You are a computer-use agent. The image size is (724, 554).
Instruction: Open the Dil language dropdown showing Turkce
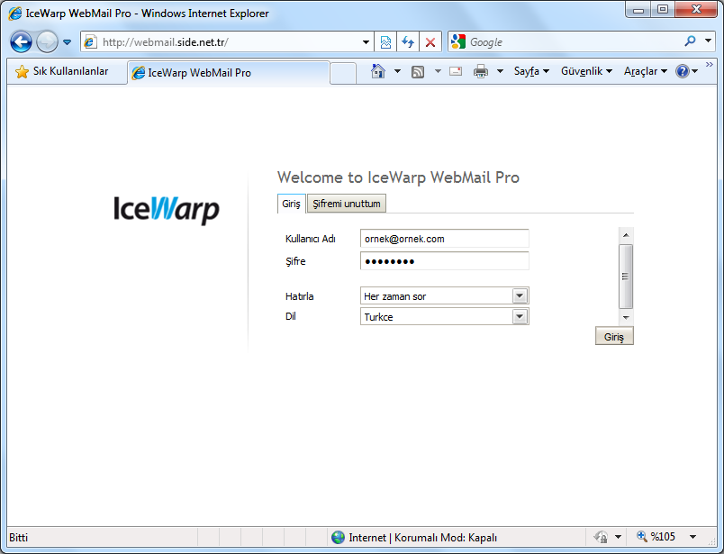coord(444,316)
